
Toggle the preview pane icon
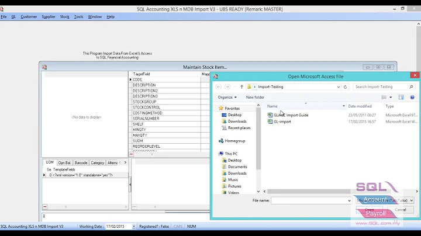pyautogui.click(x=401, y=98)
